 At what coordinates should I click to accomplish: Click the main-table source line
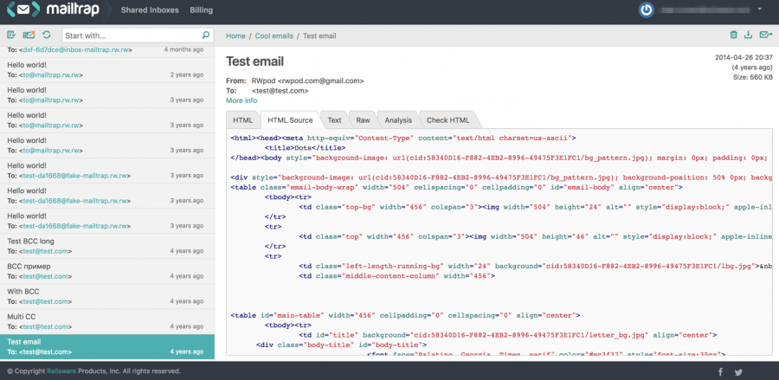[x=403, y=315]
